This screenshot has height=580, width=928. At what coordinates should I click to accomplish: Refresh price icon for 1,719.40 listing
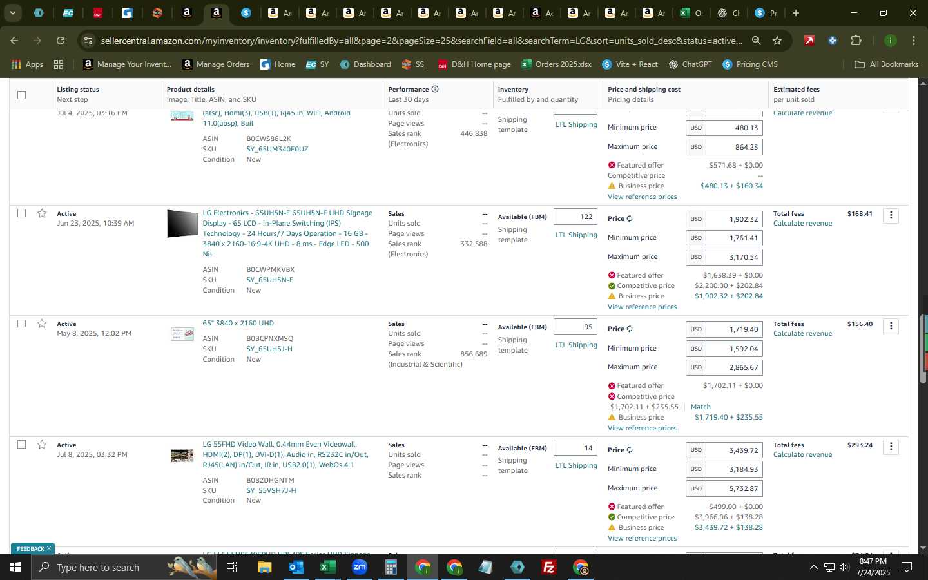[630, 329]
